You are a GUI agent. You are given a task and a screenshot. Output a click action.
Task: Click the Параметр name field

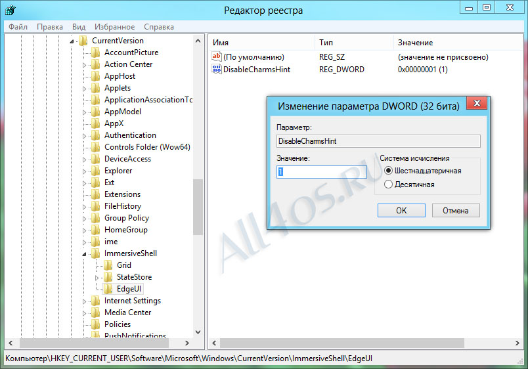tap(378, 141)
